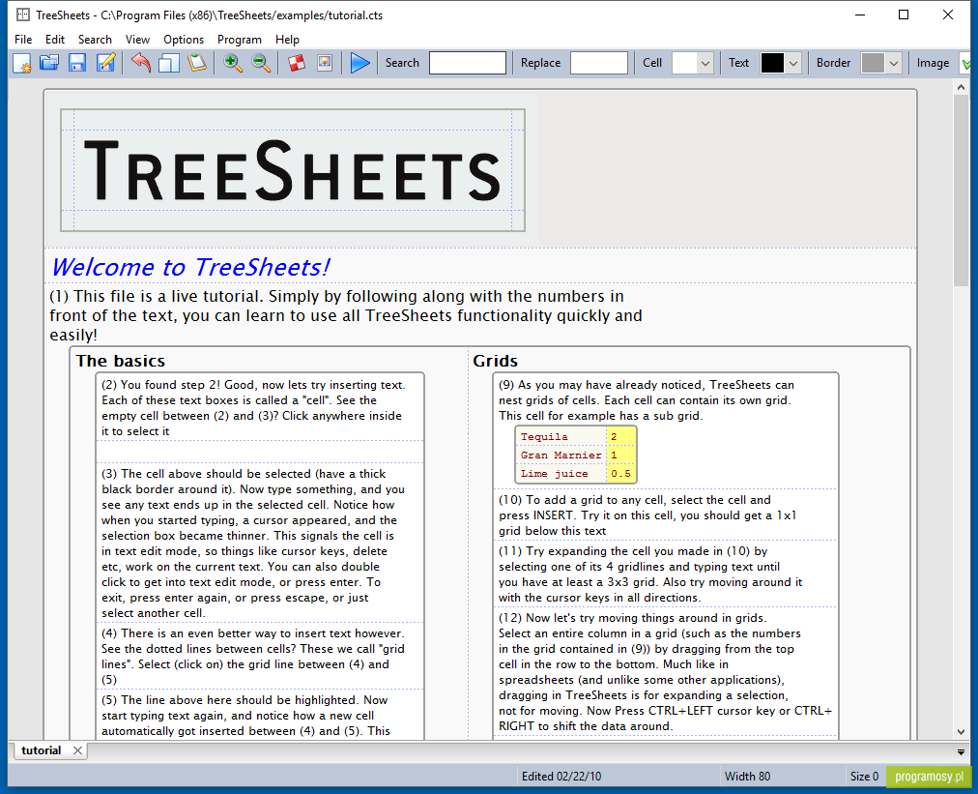Click the red checkered new grid icon
Screen dimensions: 978x794
click(x=297, y=63)
